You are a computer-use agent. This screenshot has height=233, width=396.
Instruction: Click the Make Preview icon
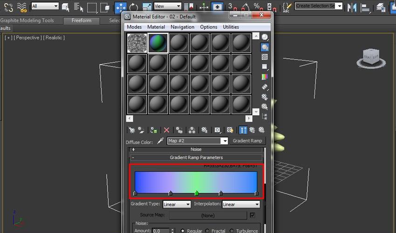[x=265, y=87]
